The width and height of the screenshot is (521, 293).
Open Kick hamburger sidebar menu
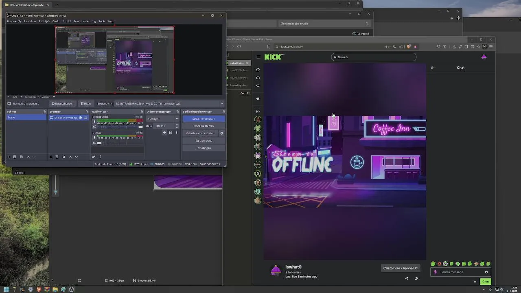(x=258, y=57)
